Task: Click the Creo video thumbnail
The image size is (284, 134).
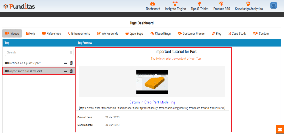Action: tap(152, 82)
